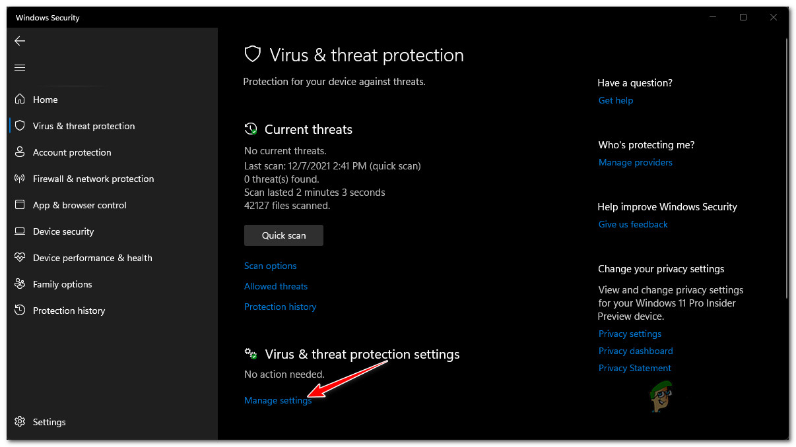Click the App & browser control window icon
This screenshot has height=447, width=796.
coord(20,205)
